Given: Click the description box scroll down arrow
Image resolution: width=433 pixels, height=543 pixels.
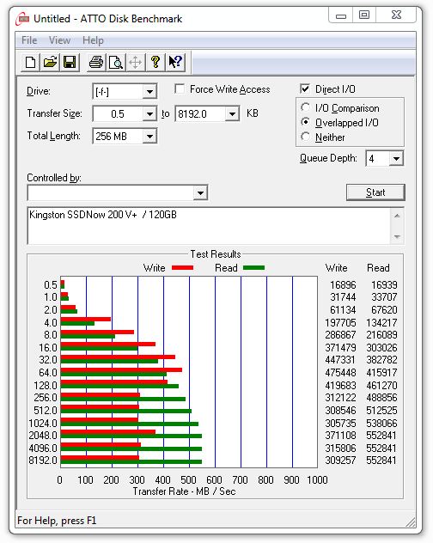Looking at the screenshot, I should tap(397, 236).
